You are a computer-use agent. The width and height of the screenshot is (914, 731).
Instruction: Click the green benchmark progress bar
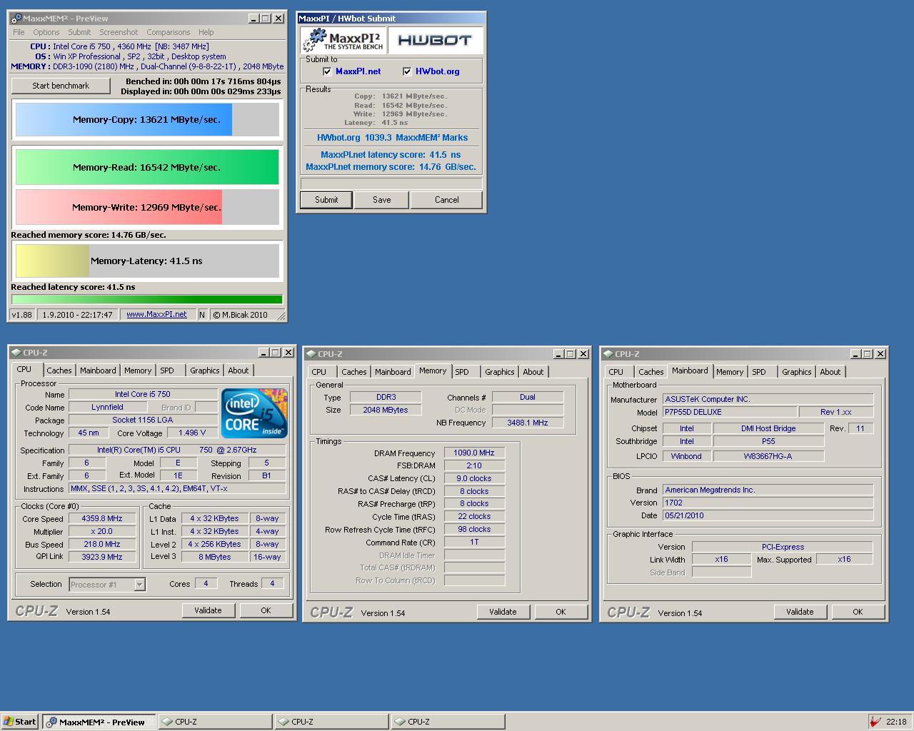(147, 299)
